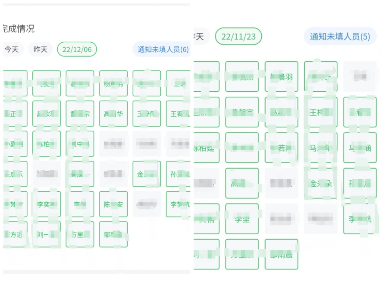Open the 22/12/06 date picker
Viewport: 384px width, 288px height.
[x=77, y=49]
